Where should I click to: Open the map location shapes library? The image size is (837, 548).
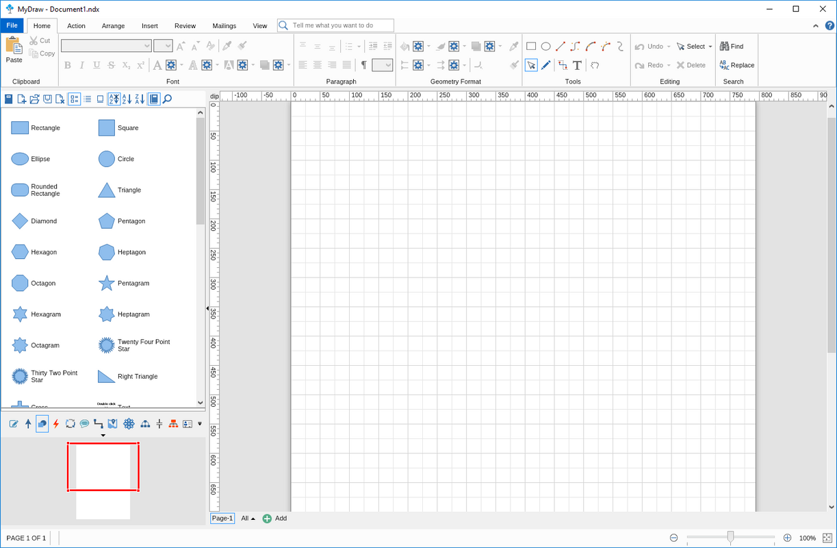(x=113, y=424)
